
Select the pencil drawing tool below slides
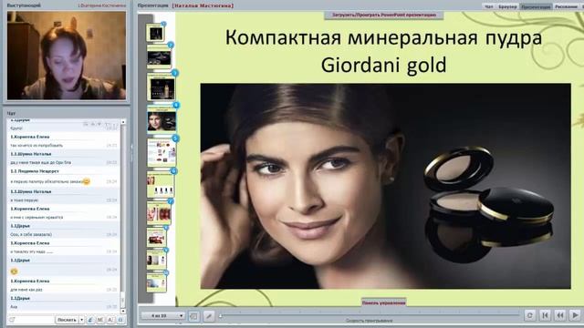coord(209,316)
